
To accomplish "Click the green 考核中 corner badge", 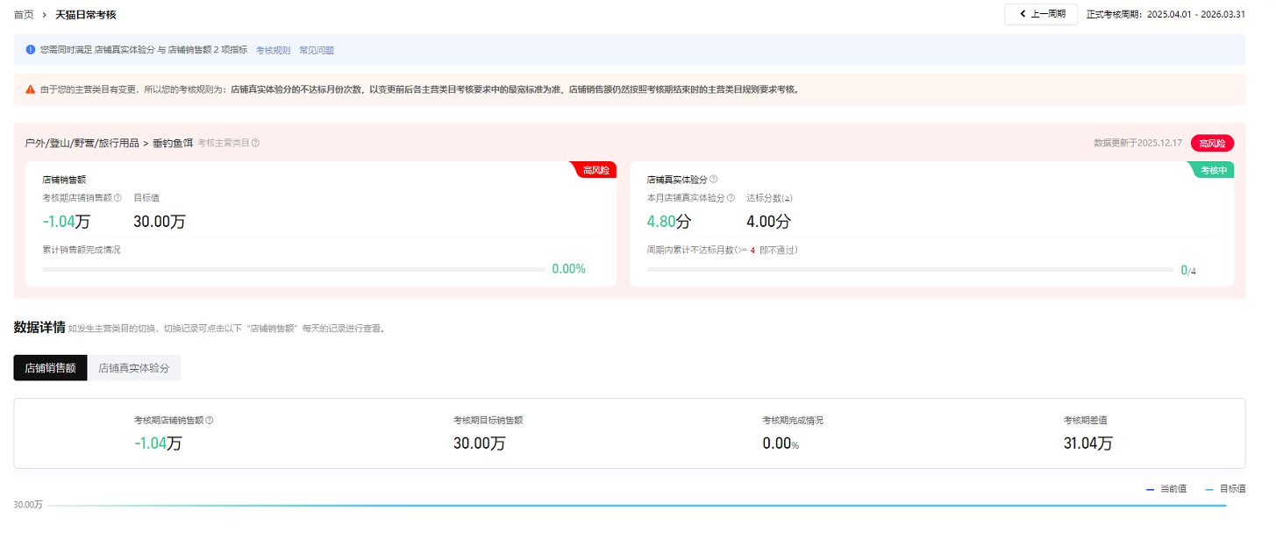I will click(x=1214, y=170).
